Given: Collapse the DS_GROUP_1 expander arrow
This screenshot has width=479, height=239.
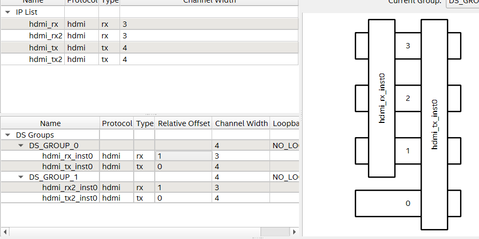Looking at the screenshot, I should tap(20, 177).
